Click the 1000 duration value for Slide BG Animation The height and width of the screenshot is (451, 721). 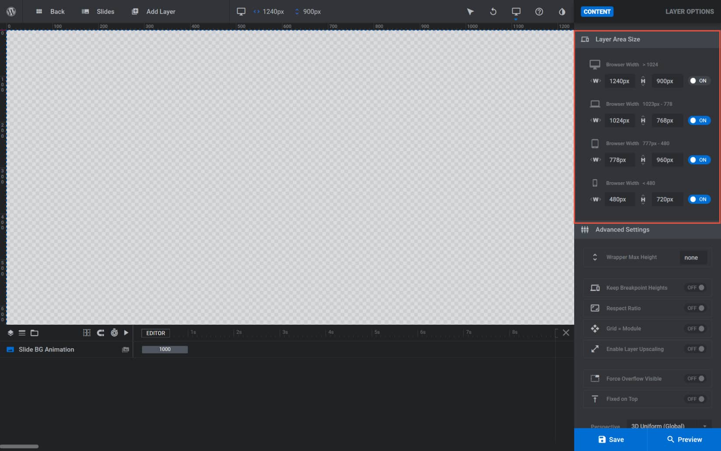click(x=165, y=349)
